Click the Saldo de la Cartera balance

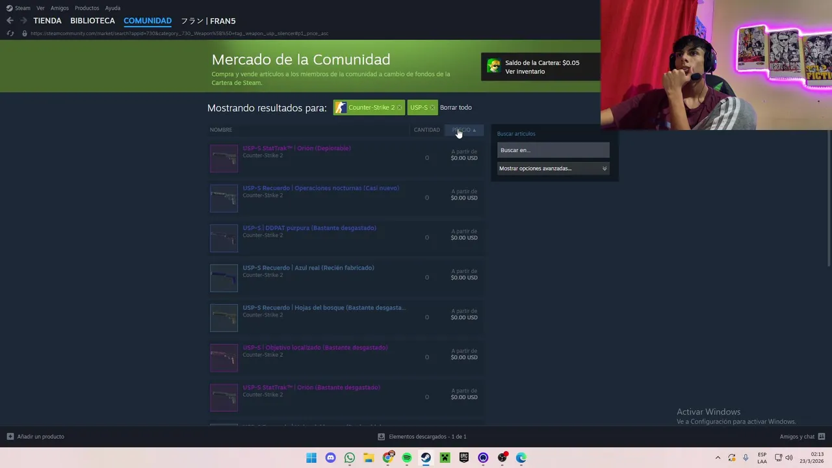point(542,63)
